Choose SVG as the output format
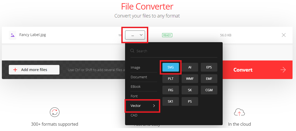Viewport: 296px width, 131px height. (x=171, y=67)
